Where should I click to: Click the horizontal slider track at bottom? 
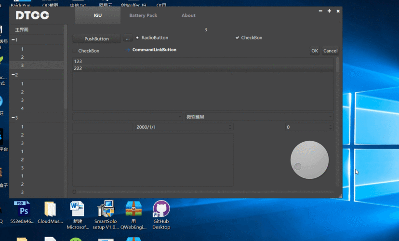tap(203, 192)
